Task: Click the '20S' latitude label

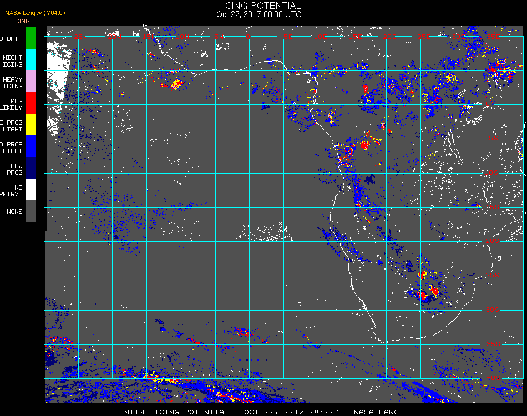Action: click(493, 241)
